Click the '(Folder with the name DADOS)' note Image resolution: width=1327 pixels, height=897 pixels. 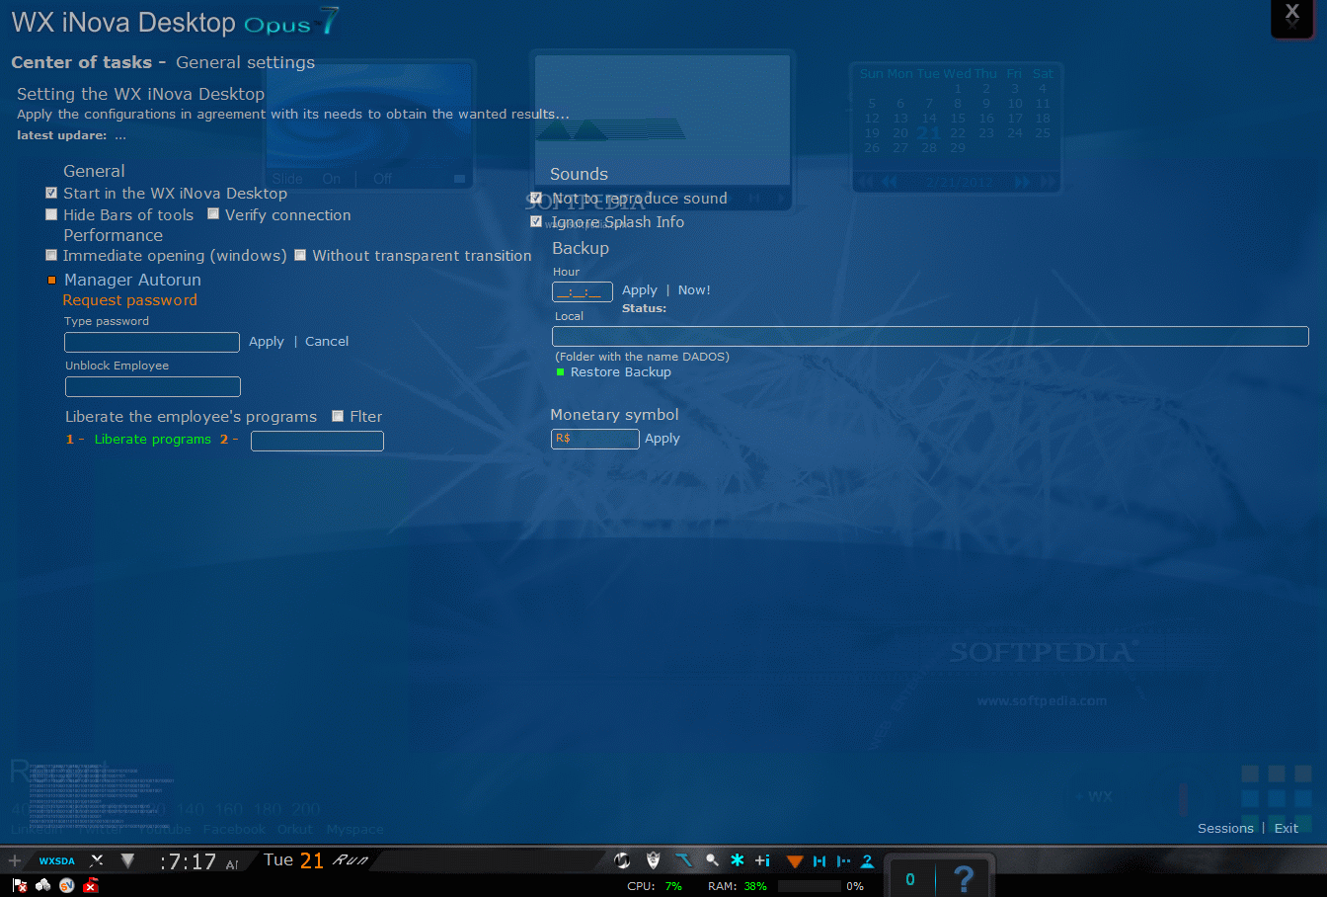(642, 357)
